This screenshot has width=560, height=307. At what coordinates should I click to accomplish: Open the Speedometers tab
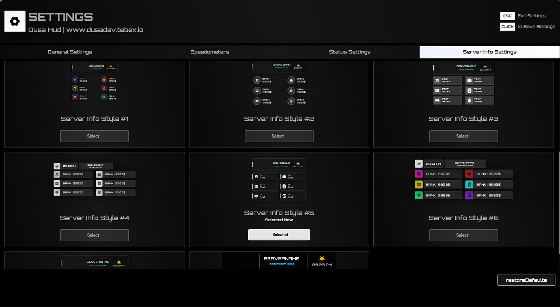pos(209,52)
